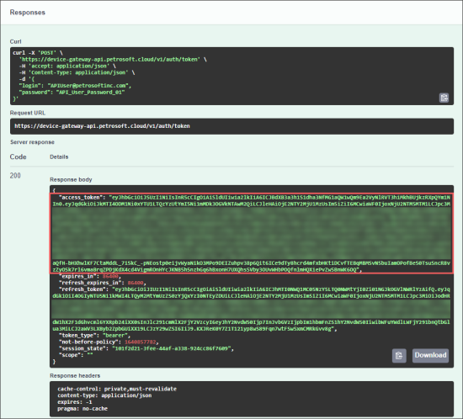Select the "session_state" line
The width and height of the screenshot is (463, 419).
point(146,348)
